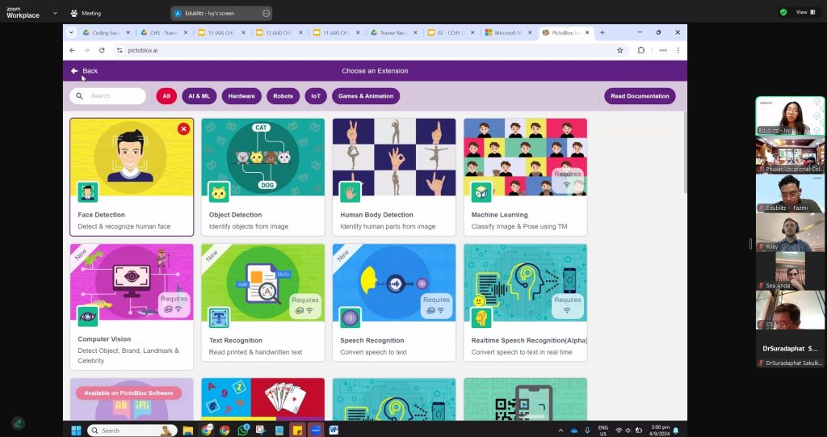Click the Windows taskbar Search box
The width and height of the screenshot is (827, 437).
pos(131,431)
